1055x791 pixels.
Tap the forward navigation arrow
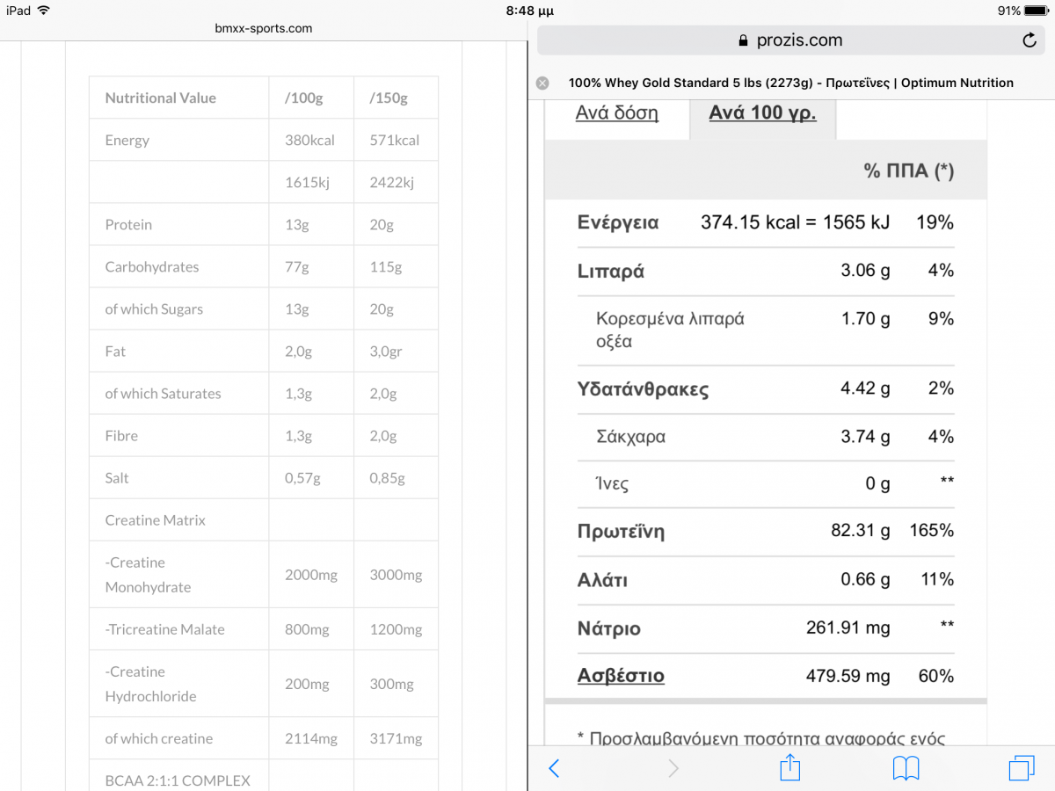(x=673, y=768)
